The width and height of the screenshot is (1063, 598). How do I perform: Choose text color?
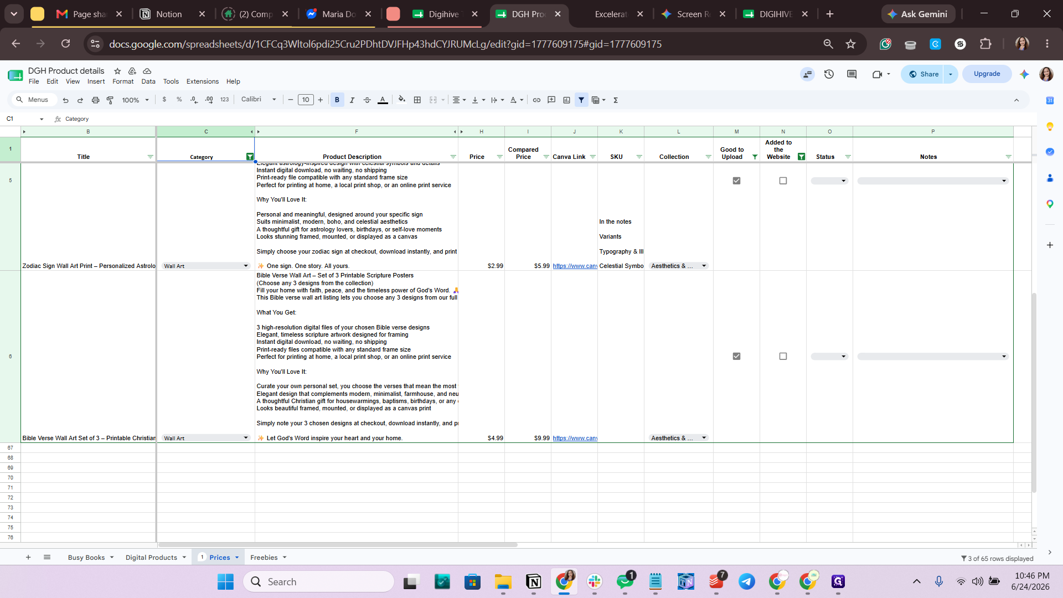(383, 100)
